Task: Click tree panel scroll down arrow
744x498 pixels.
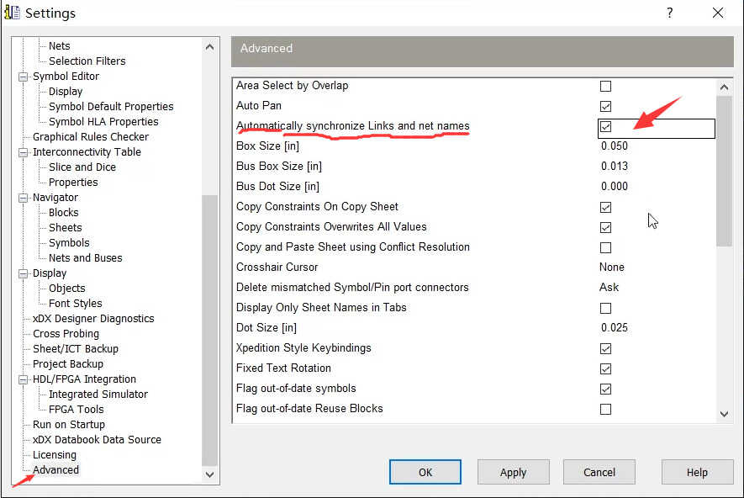Action: (209, 474)
